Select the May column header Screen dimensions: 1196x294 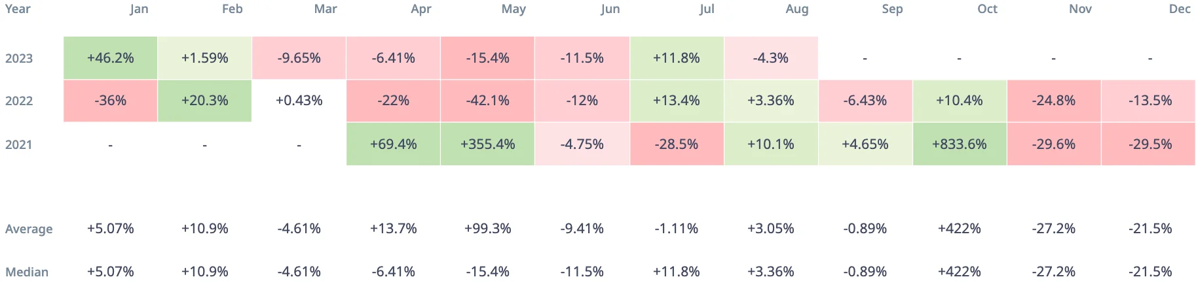click(x=514, y=9)
